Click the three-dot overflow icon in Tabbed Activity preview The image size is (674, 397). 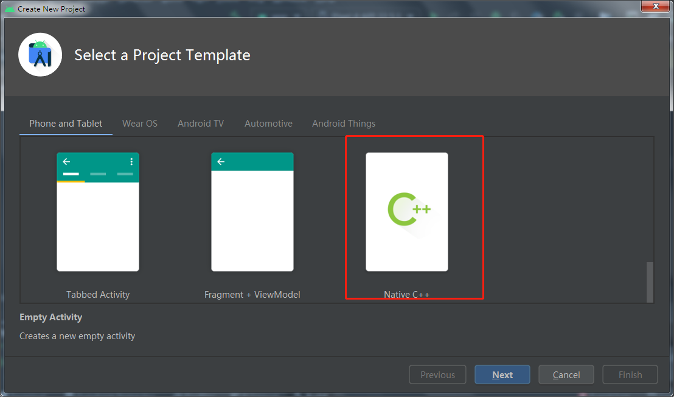pos(131,162)
